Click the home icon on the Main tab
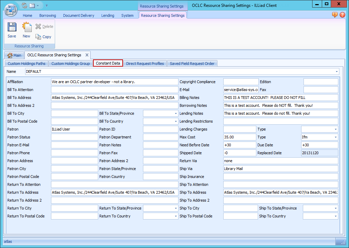 tap(10, 55)
